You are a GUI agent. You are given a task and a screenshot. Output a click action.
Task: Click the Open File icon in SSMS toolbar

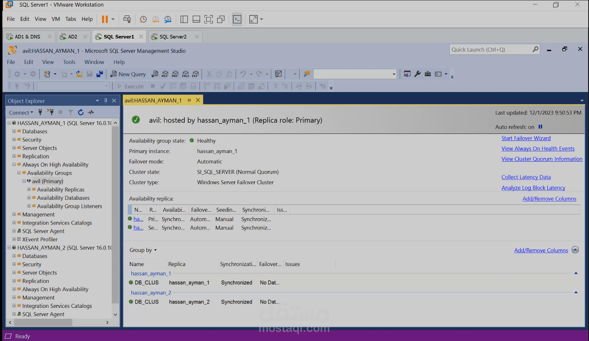point(79,74)
